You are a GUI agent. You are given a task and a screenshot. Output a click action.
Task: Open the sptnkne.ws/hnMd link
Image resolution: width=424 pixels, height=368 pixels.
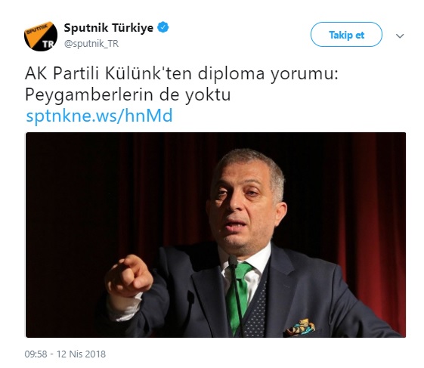(x=99, y=116)
